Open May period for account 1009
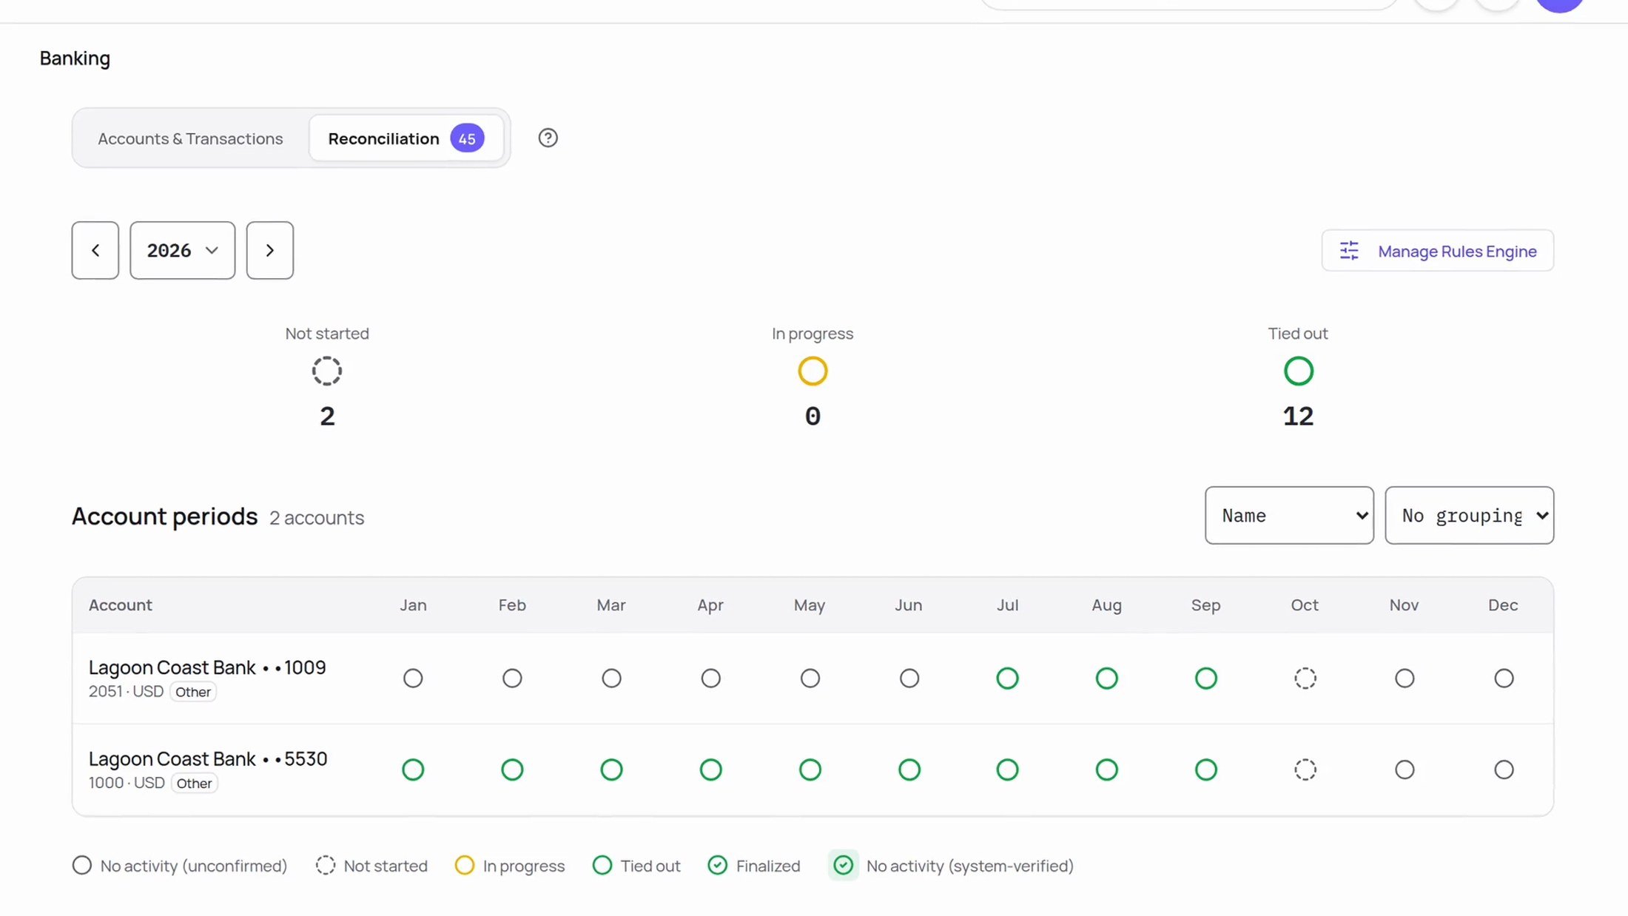 810,678
